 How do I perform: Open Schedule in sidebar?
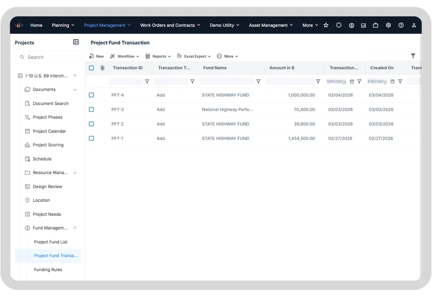[x=42, y=159]
